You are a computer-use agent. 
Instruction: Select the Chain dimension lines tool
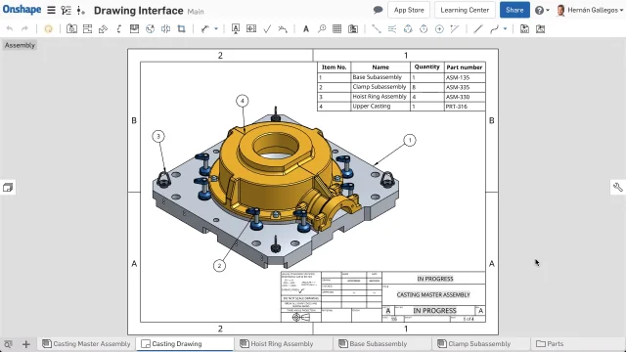coord(392,28)
